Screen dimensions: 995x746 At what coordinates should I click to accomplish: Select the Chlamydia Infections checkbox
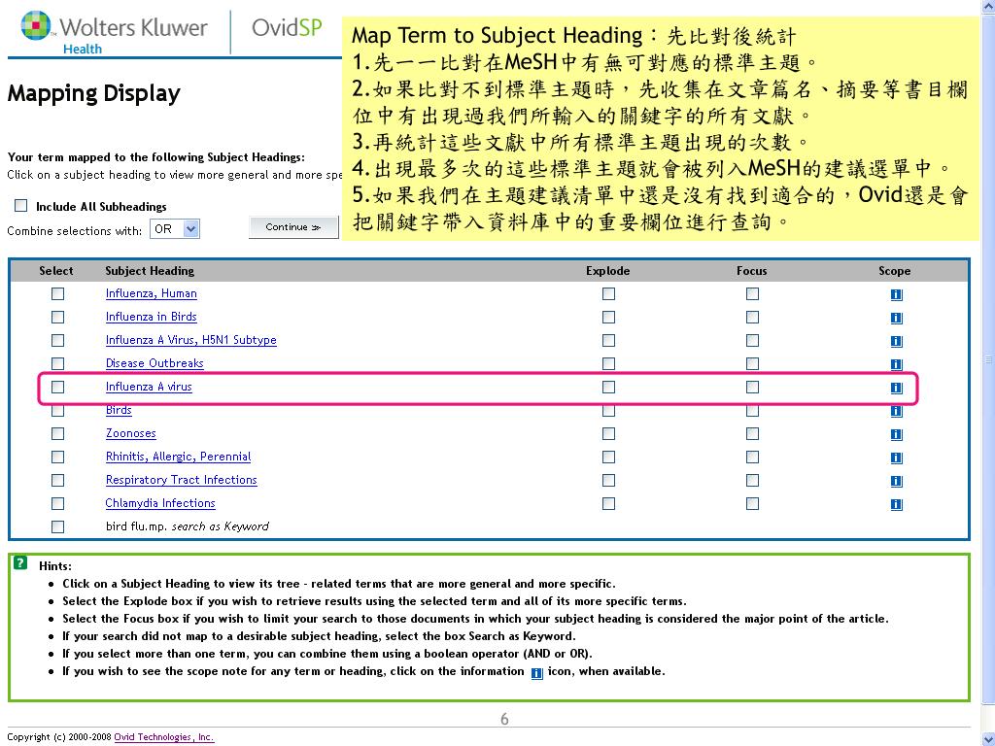click(x=57, y=503)
